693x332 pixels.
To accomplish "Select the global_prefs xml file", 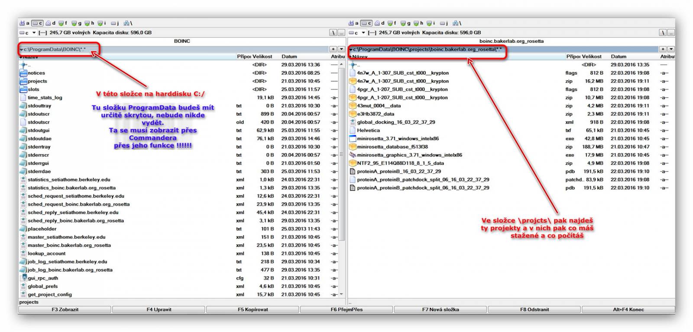I will click(42, 287).
